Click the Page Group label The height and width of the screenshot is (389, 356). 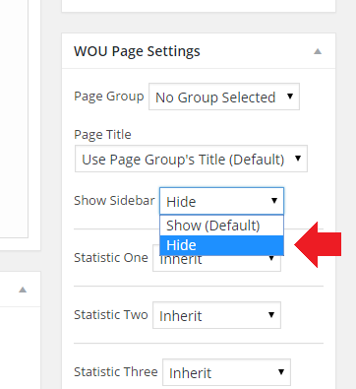109,97
